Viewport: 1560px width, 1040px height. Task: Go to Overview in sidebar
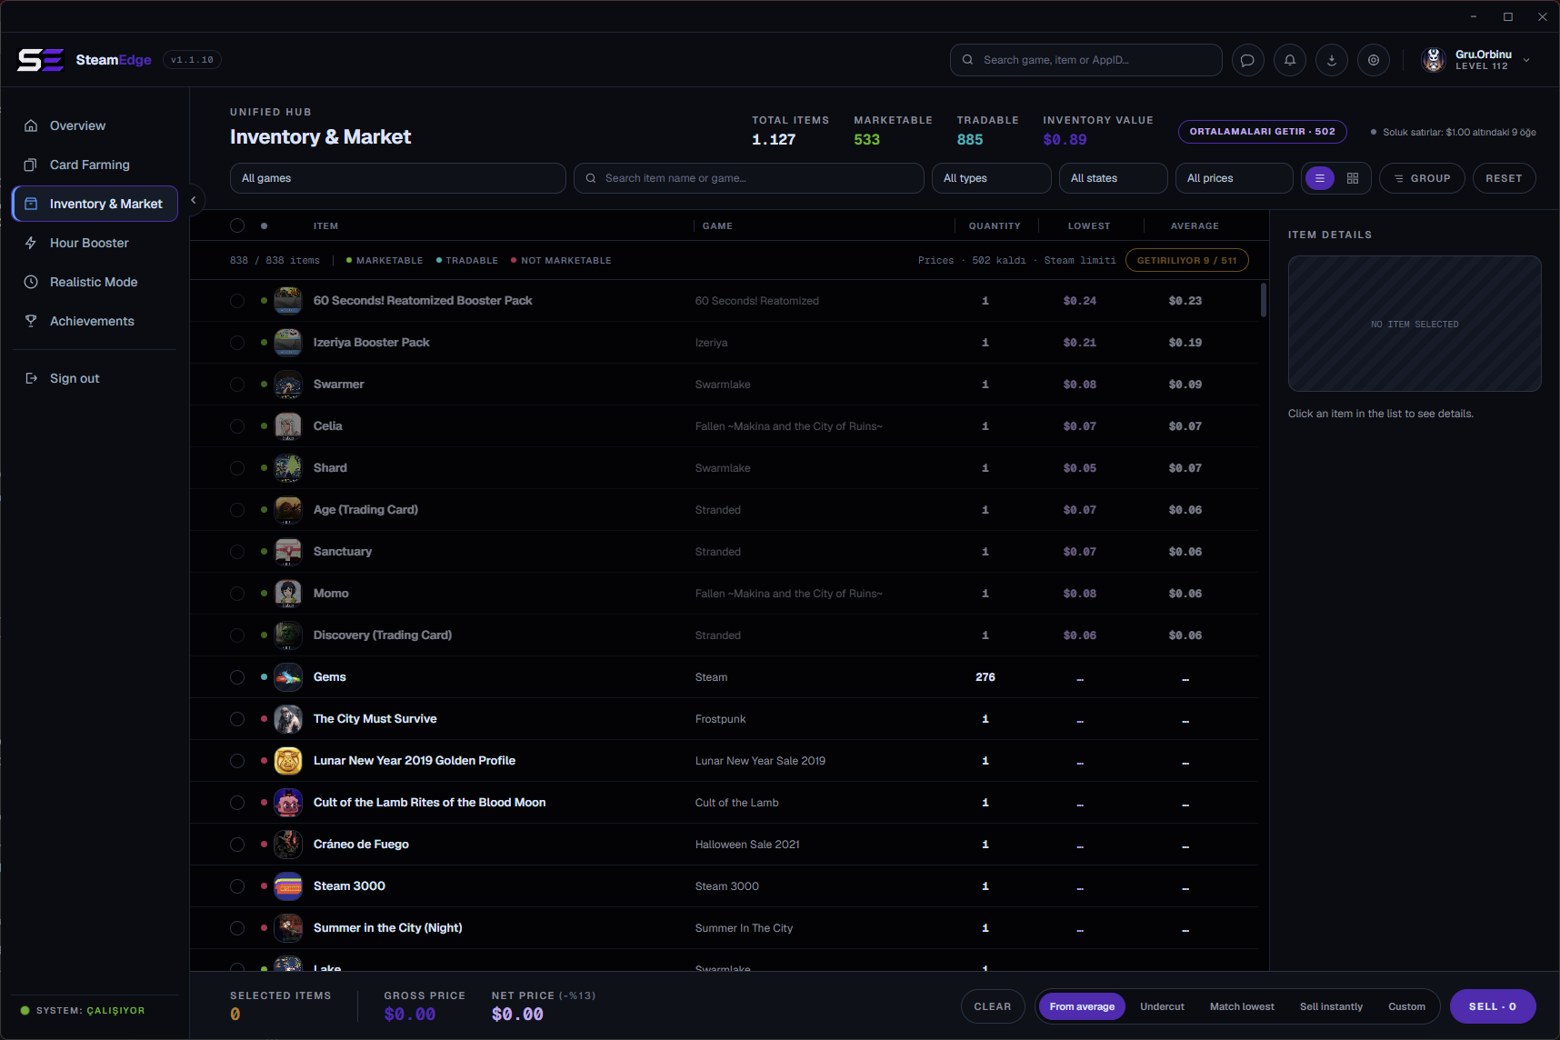(95, 125)
